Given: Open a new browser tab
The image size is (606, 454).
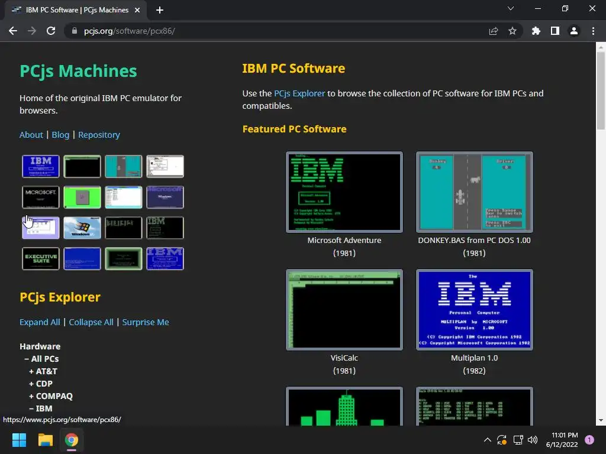Looking at the screenshot, I should (160, 10).
